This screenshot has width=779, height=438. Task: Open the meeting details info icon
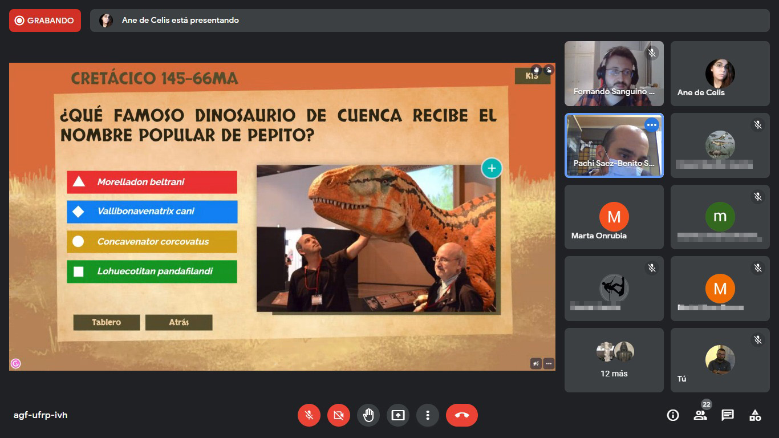coord(673,415)
